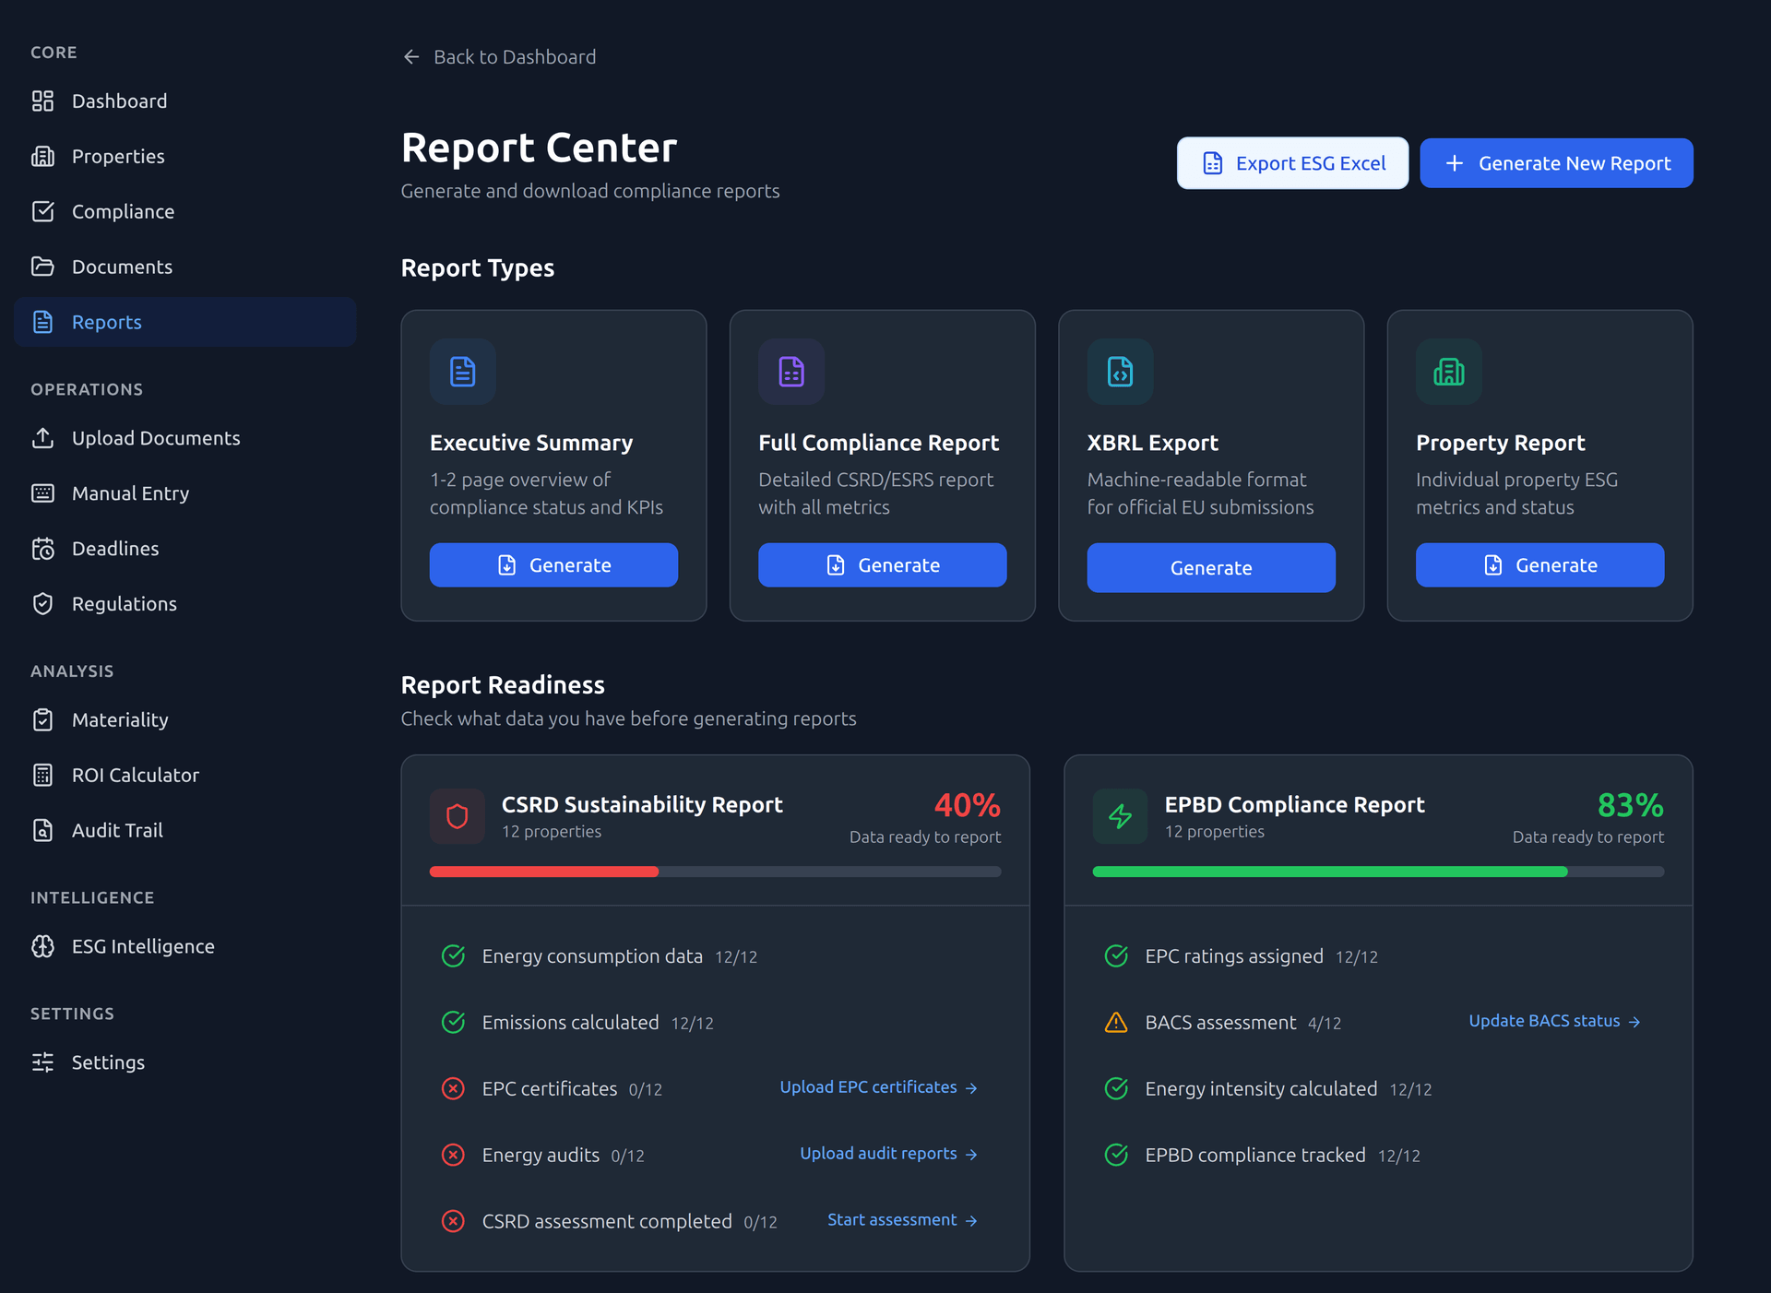This screenshot has height=1293, width=1771.
Task: Click the CSRD Sustainability red shield icon
Action: click(x=457, y=816)
